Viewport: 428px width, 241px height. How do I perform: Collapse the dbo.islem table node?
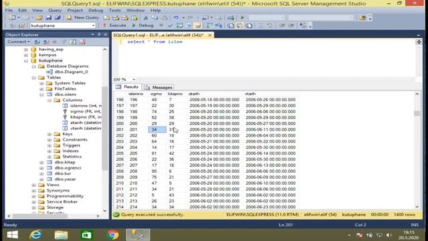pos(41,94)
